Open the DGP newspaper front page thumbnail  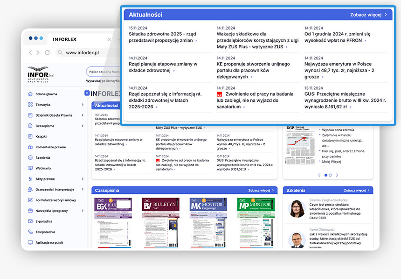click(300, 146)
